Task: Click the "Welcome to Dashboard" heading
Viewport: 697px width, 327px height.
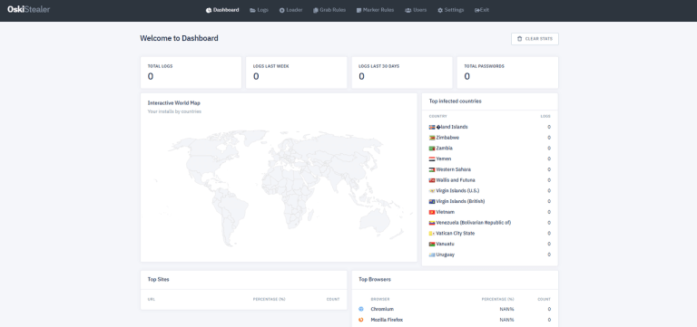Action: click(179, 38)
